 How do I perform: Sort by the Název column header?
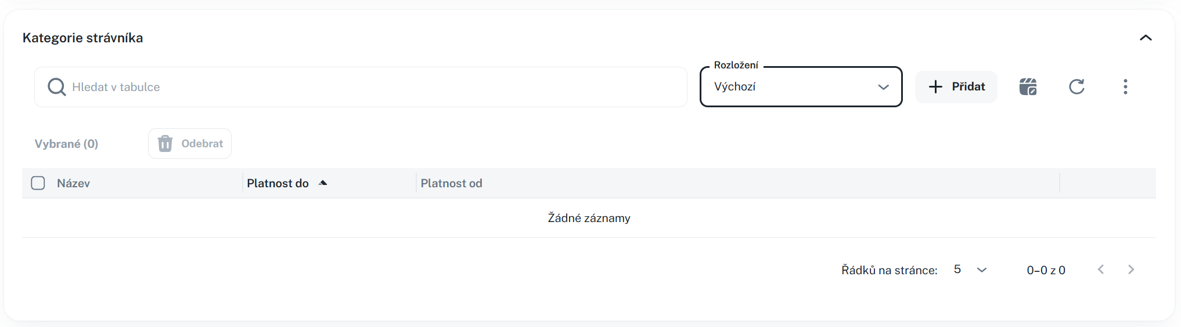74,183
